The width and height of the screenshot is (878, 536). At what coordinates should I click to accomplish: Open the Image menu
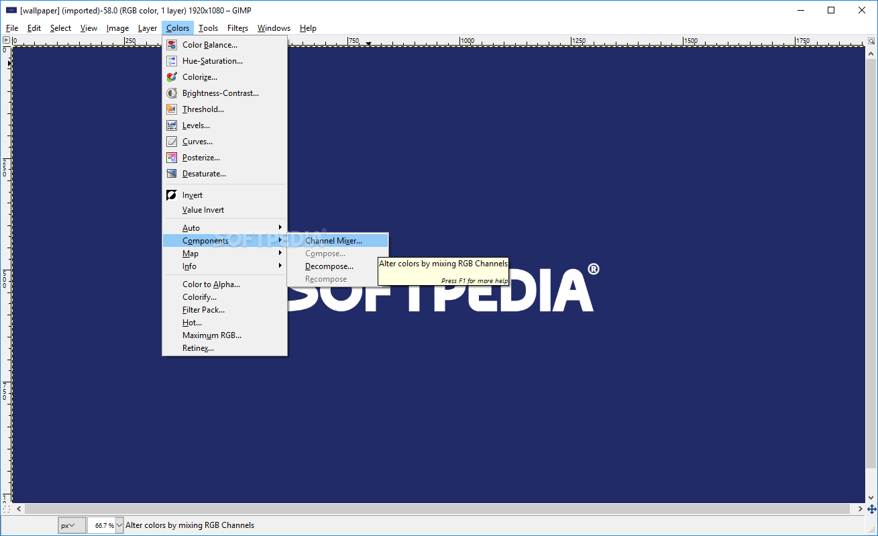pos(117,28)
